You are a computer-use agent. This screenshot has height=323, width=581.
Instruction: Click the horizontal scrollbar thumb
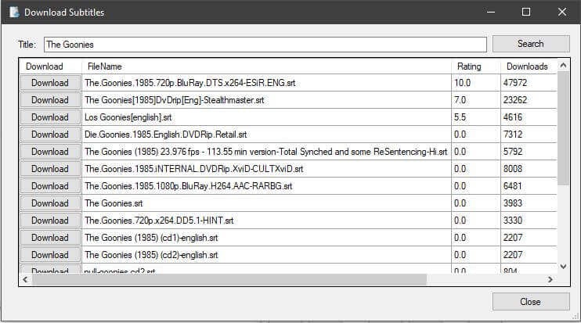[x=229, y=280]
